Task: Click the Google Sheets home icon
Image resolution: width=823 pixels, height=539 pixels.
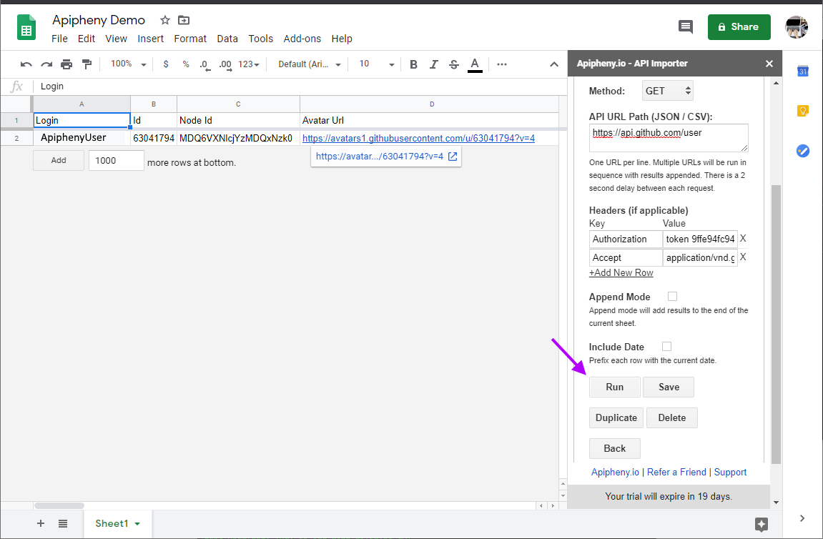Action: (x=26, y=27)
